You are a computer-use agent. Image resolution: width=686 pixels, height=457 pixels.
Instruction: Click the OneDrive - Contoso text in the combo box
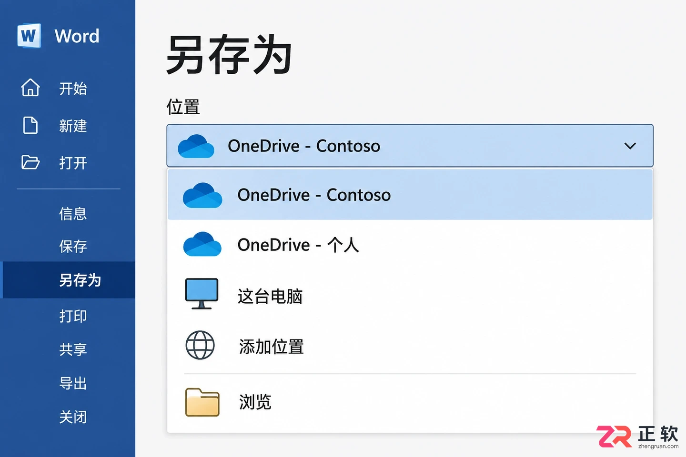pos(304,146)
